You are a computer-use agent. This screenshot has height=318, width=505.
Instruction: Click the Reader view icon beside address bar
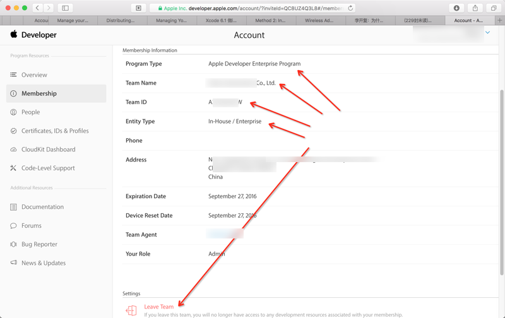pos(138,8)
